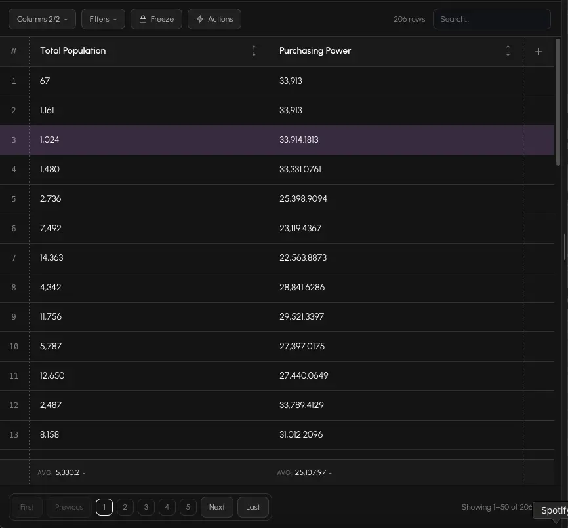Select purchasing power cell 33,331.0761
The image size is (568, 528).
tap(300, 170)
